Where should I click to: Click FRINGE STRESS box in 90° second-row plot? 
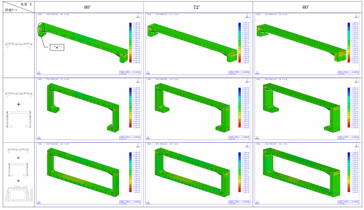(130, 137)
